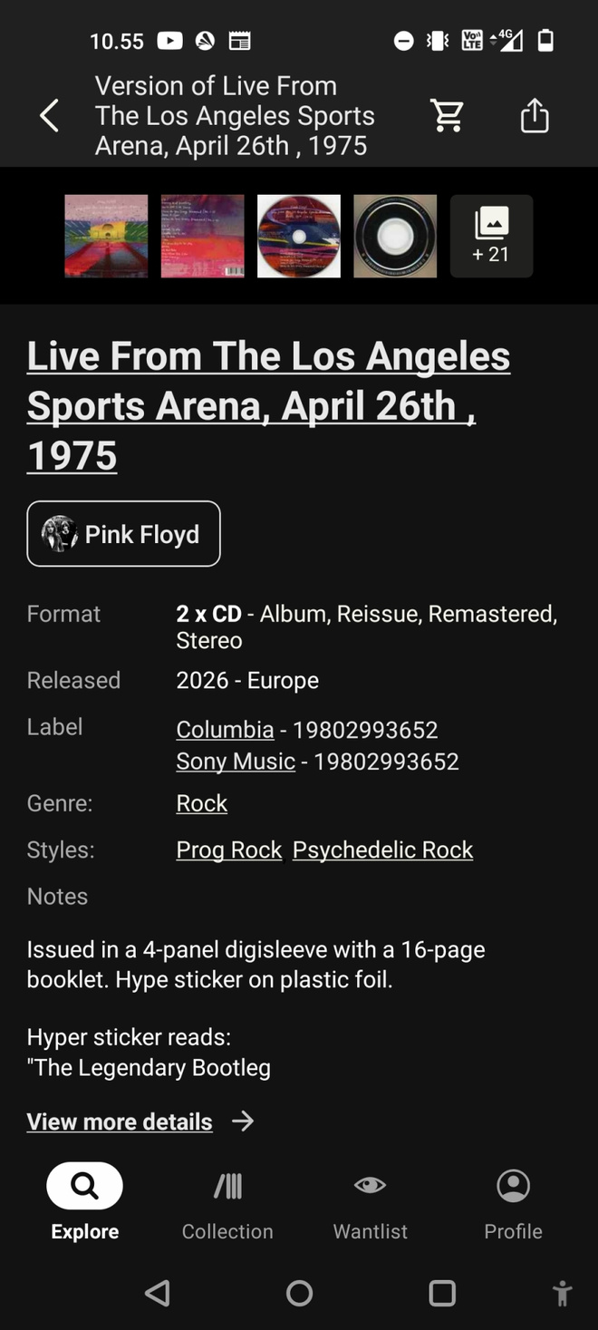Image resolution: width=598 pixels, height=1330 pixels.
Task: Expand View more details arrow
Action: coord(242,1121)
